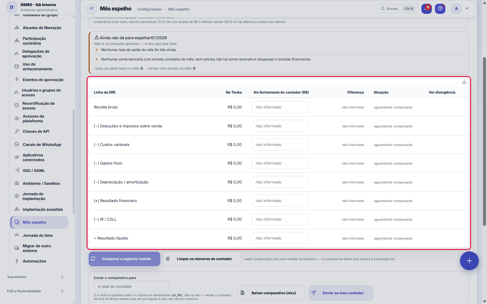
Task: Focus the e-mail do contador field
Action: [x=132, y=287]
